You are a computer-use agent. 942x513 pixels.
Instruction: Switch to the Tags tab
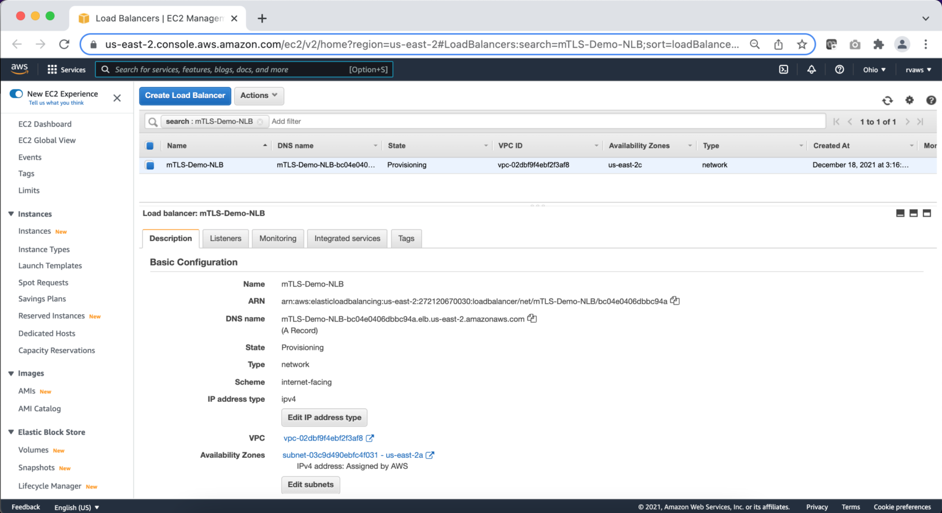tap(406, 239)
